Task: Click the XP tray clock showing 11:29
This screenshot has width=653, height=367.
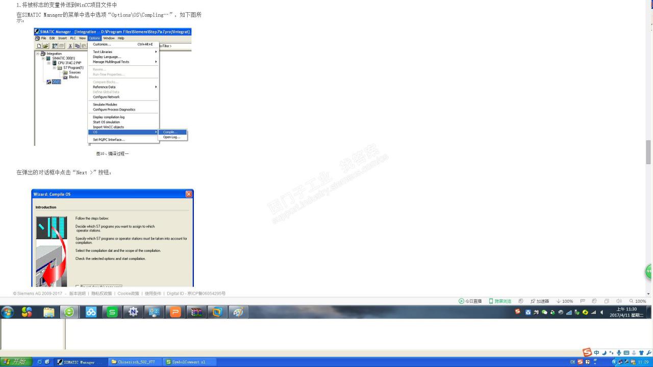Action: [643, 362]
